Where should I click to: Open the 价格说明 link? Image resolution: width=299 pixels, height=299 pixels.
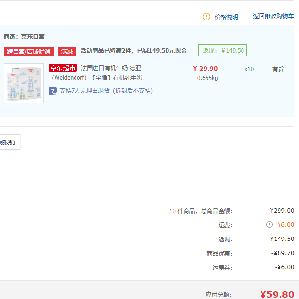tap(226, 17)
